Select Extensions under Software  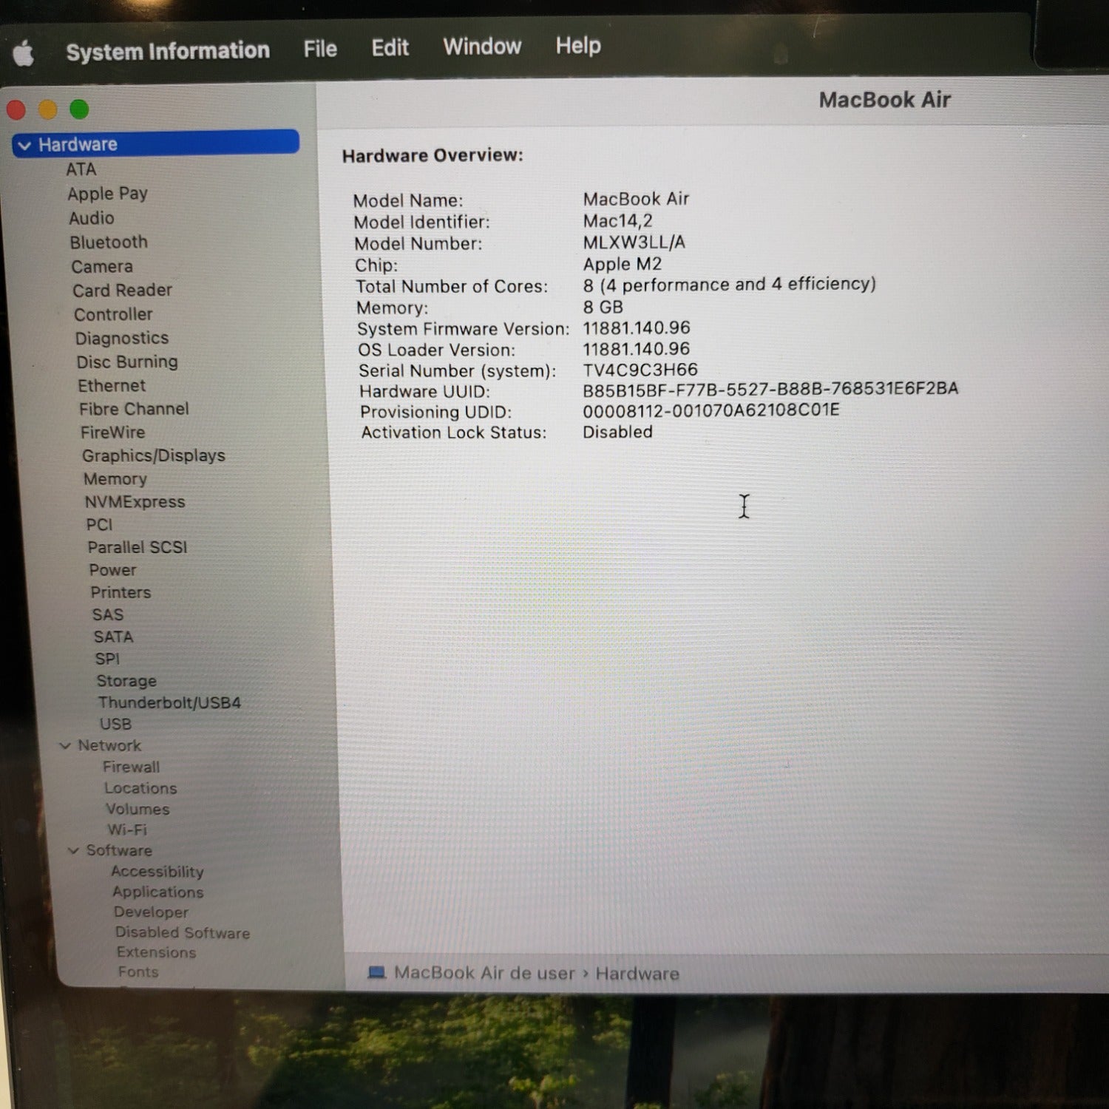point(157,953)
